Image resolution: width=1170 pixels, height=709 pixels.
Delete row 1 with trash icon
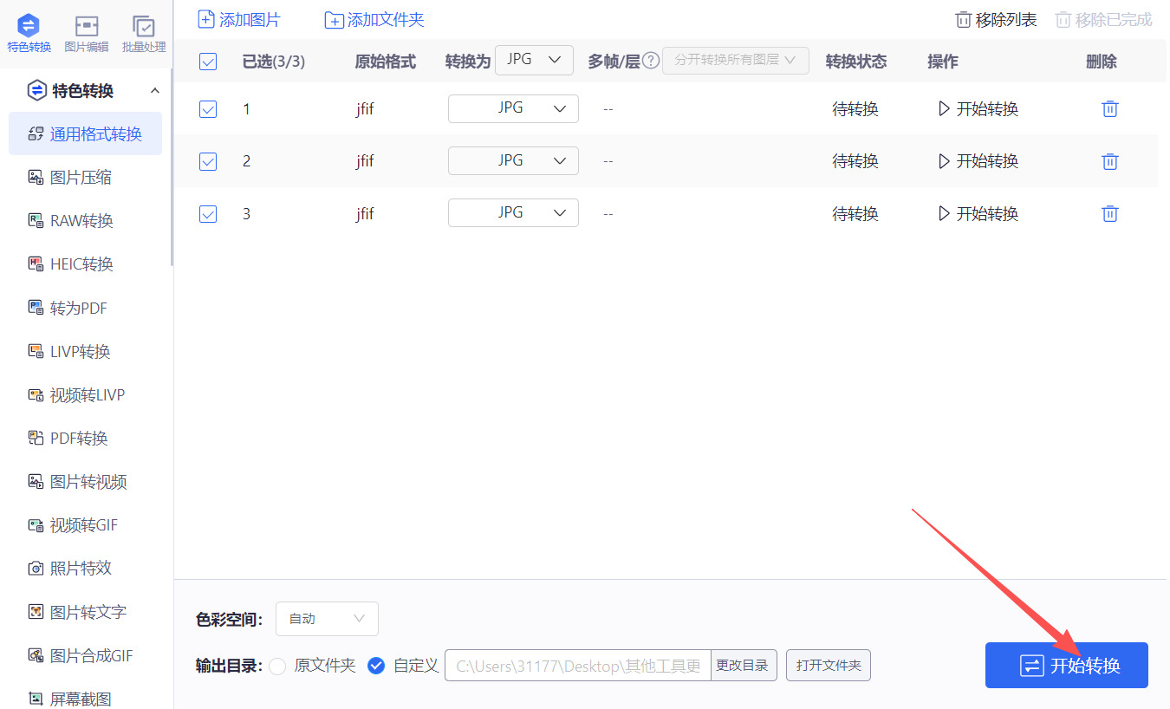pos(1110,109)
